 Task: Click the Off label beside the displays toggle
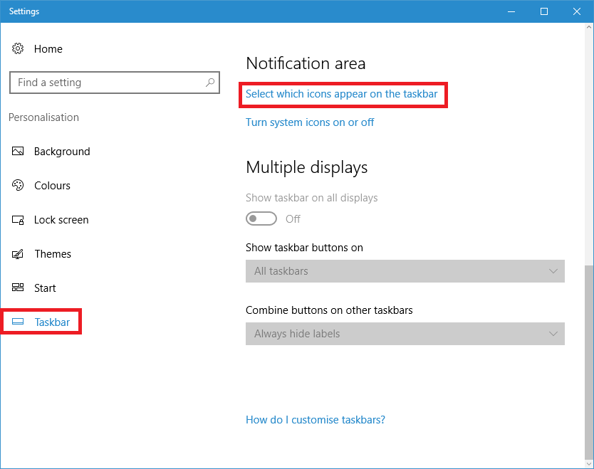(x=293, y=218)
